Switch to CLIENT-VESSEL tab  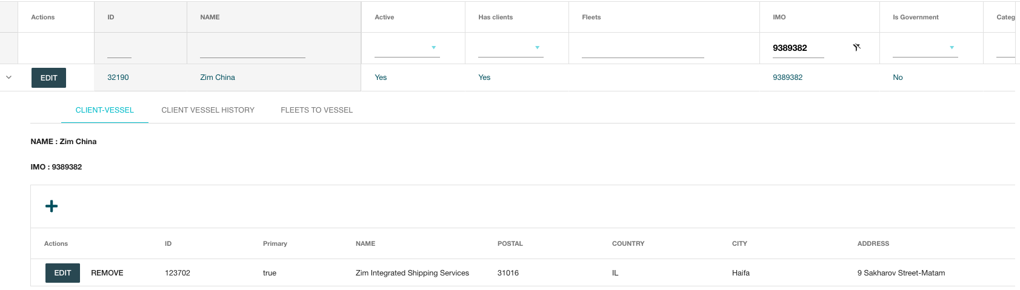[x=105, y=110]
